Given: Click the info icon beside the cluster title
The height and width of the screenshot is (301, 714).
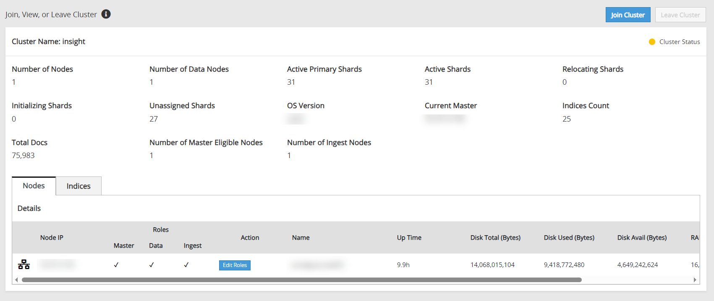Looking at the screenshot, I should pyautogui.click(x=106, y=14).
